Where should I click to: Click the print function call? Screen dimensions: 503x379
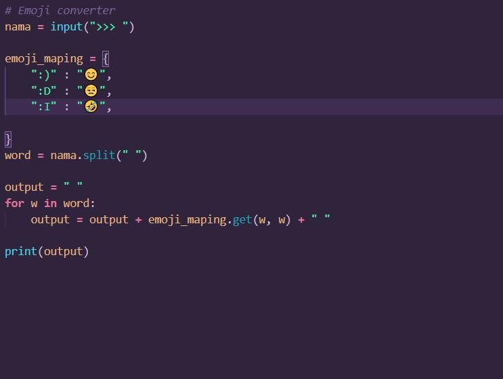tap(21, 252)
